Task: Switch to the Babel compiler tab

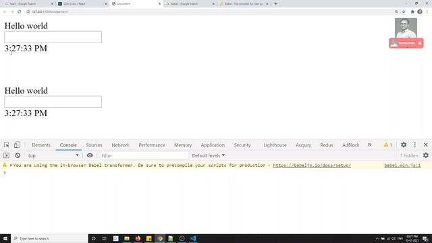Action: click(x=244, y=4)
